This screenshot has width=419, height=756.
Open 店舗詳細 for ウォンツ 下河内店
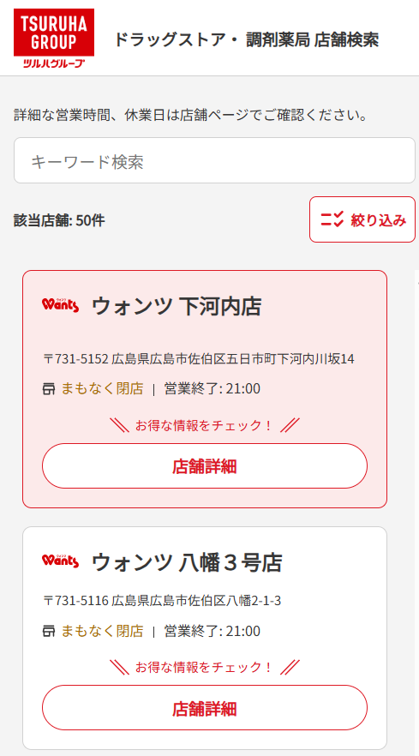point(205,466)
